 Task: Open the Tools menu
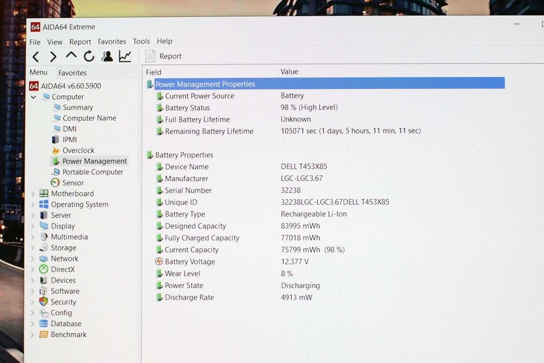pos(141,41)
